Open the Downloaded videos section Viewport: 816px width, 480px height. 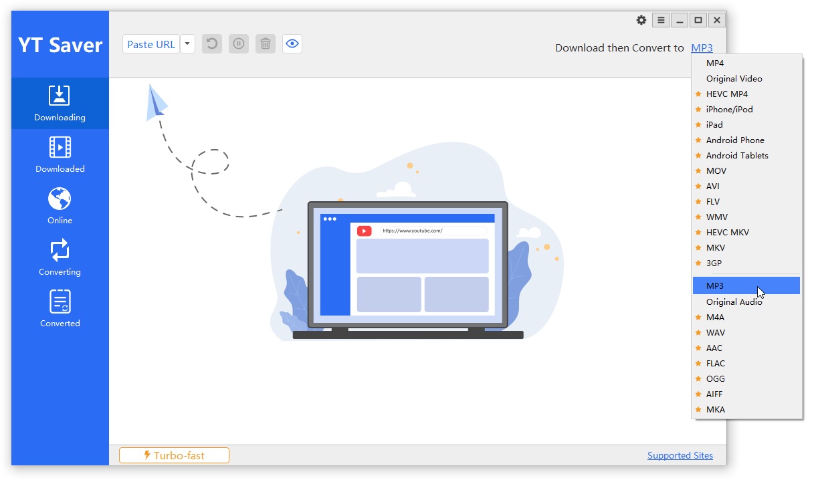click(60, 155)
